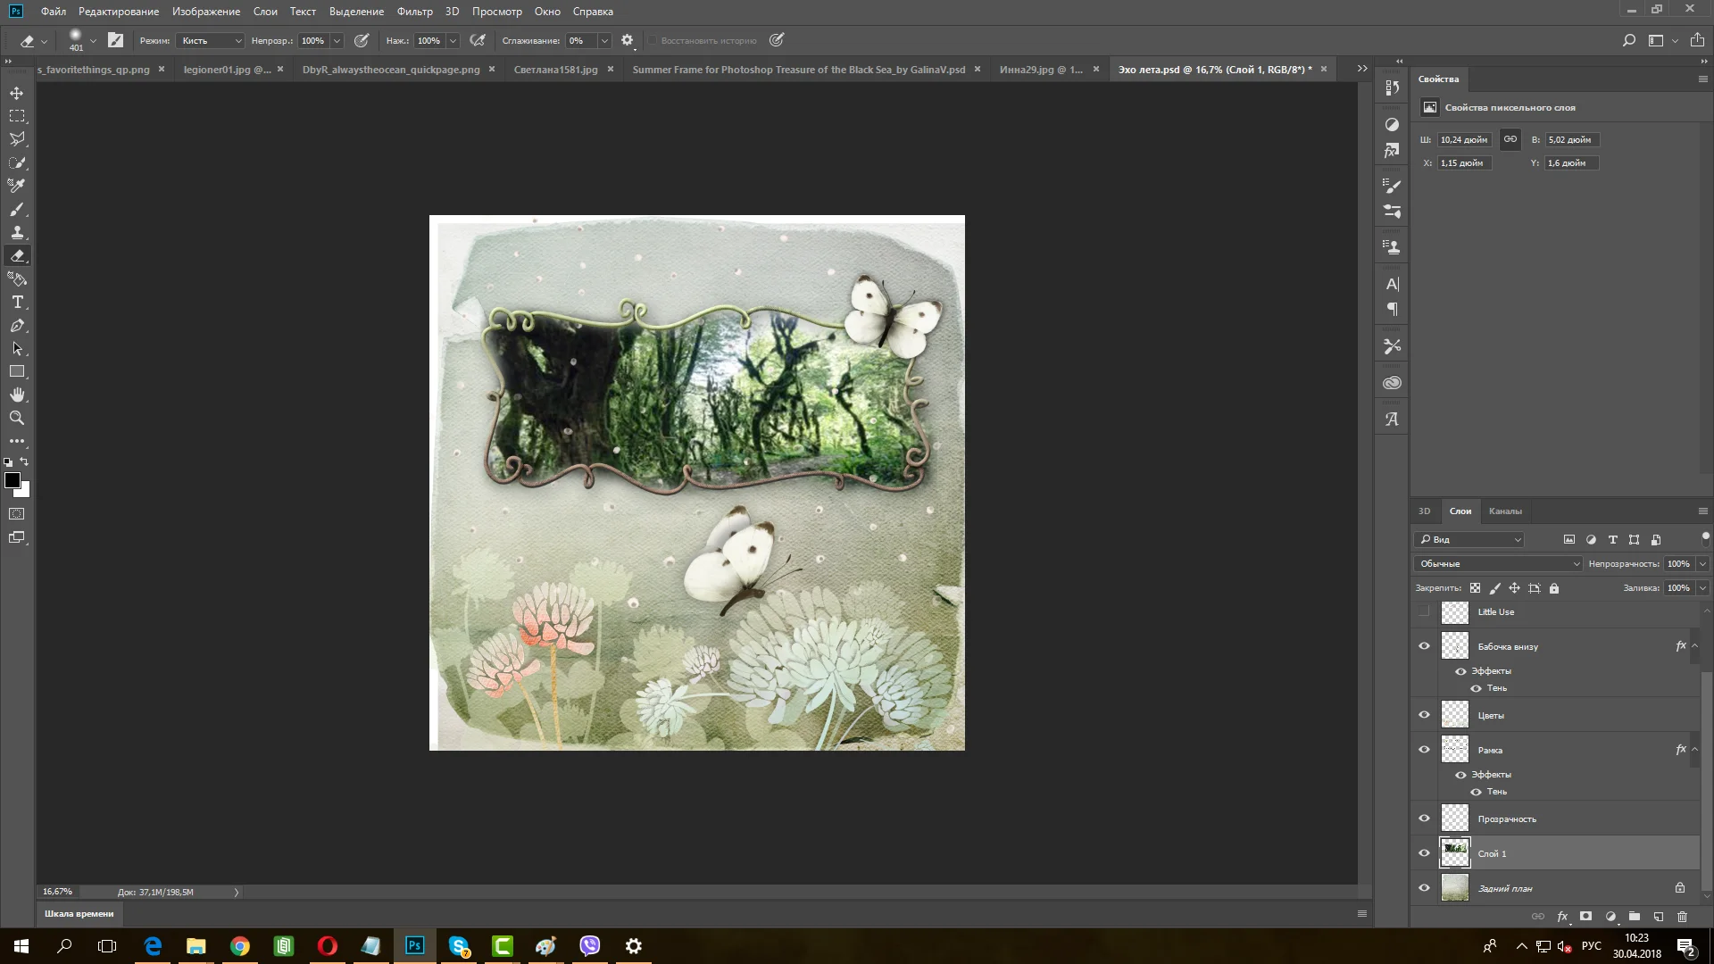Select the Clone Stamp tool
The image size is (1714, 964).
tap(17, 232)
